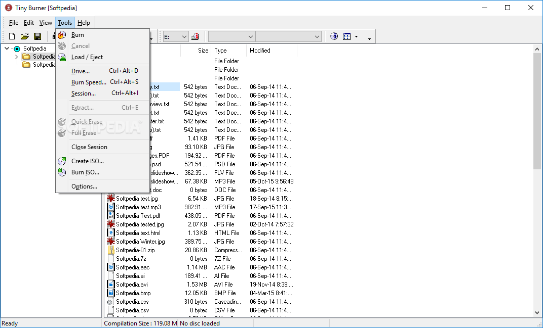Click the icon of Softpedia Winter.jpg

click(111, 241)
